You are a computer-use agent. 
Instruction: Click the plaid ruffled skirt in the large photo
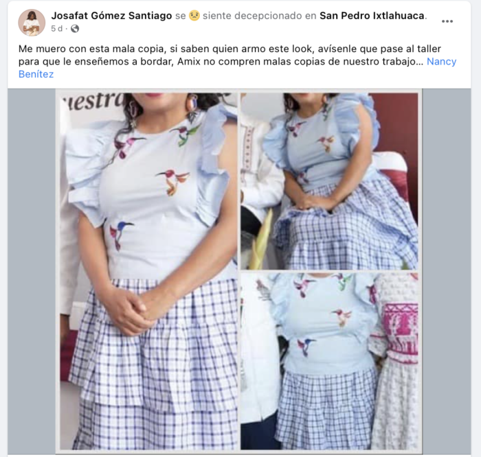coord(153,364)
